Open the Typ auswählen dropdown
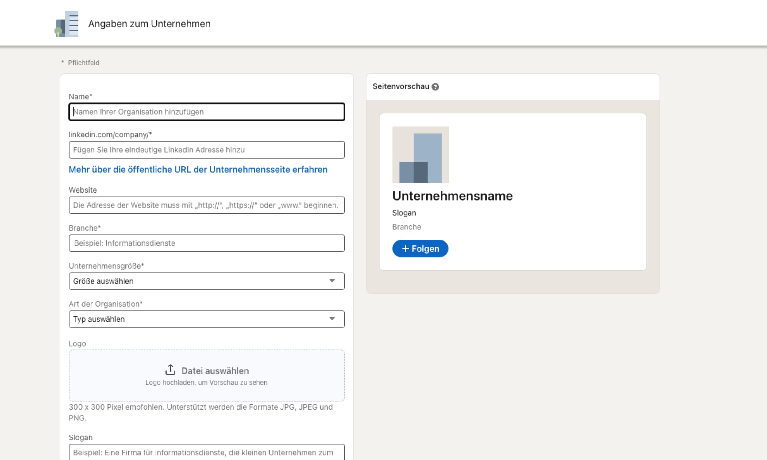 [206, 319]
